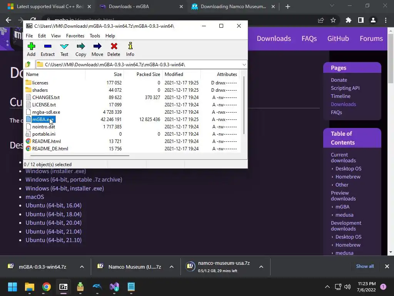The image size is (394, 296).
Task: Select the nointro.dat file
Action: [132, 126]
